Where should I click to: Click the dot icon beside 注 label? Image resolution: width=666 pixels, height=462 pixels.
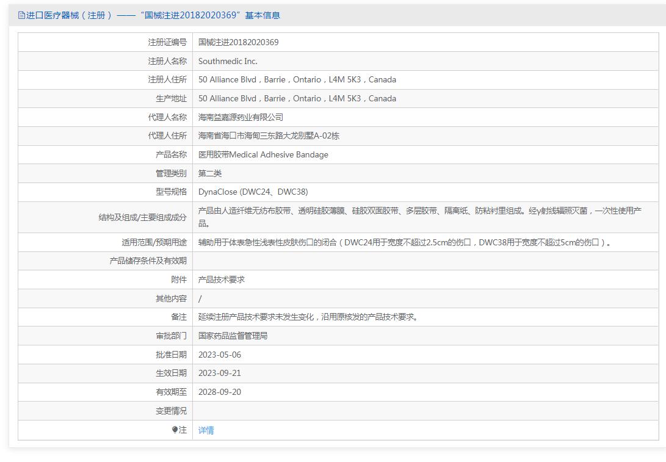pos(175,430)
